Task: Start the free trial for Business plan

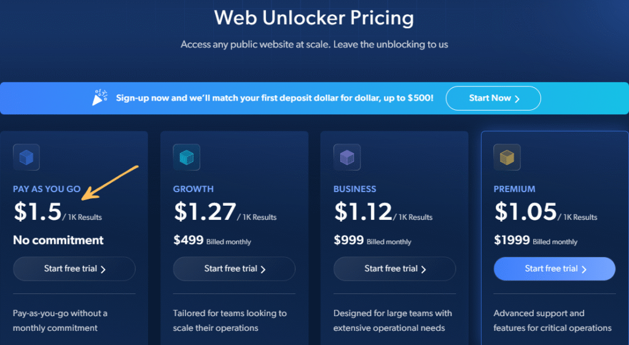Action: (395, 269)
